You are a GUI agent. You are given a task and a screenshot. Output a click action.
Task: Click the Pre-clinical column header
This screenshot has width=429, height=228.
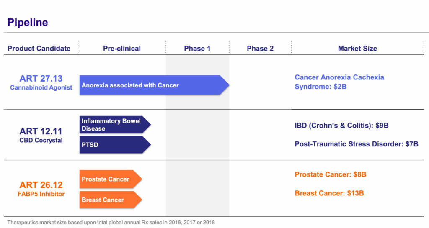point(122,49)
